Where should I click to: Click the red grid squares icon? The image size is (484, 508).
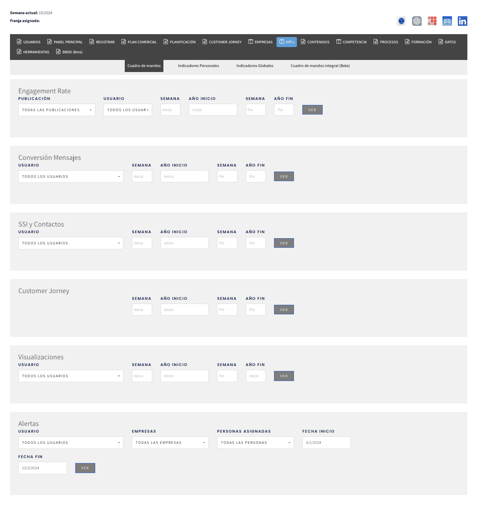[x=432, y=21]
